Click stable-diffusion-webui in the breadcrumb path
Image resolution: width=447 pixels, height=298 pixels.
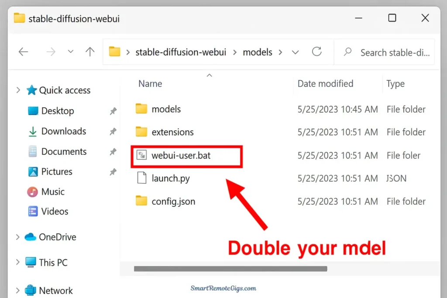tap(181, 52)
